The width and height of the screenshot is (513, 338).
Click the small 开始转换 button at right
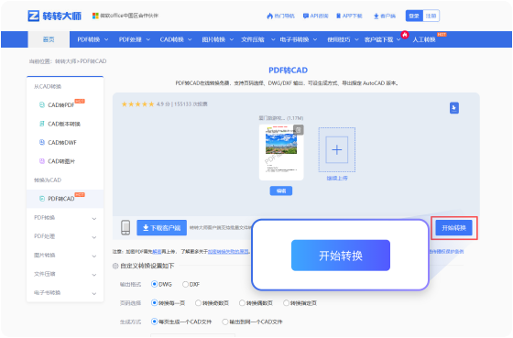point(453,228)
